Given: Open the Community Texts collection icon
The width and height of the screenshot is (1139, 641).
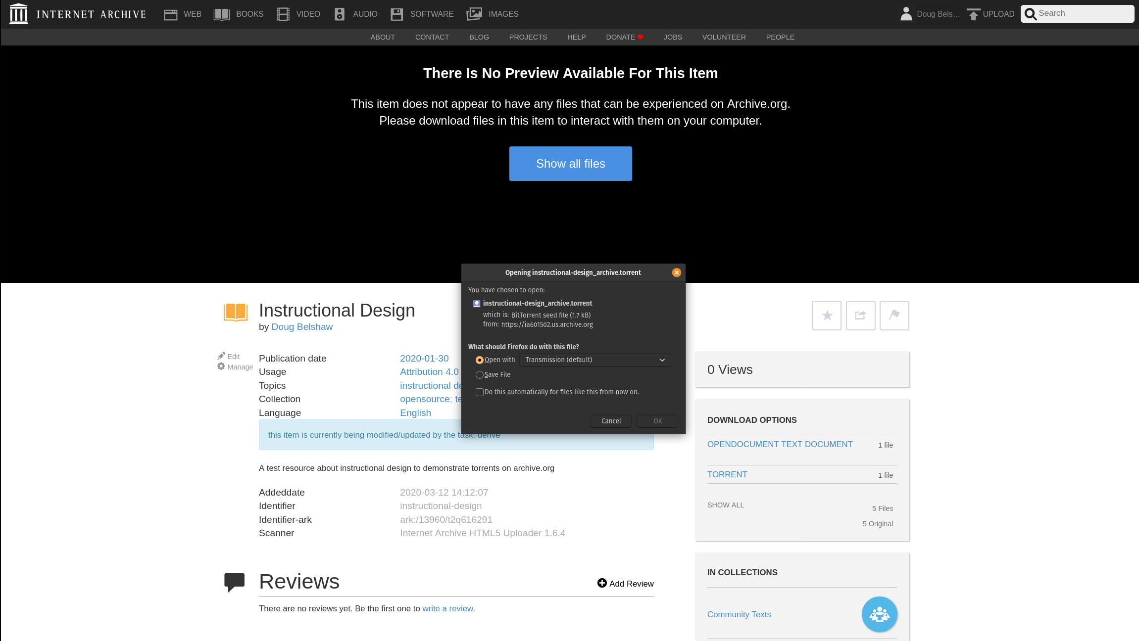Looking at the screenshot, I should [879, 614].
